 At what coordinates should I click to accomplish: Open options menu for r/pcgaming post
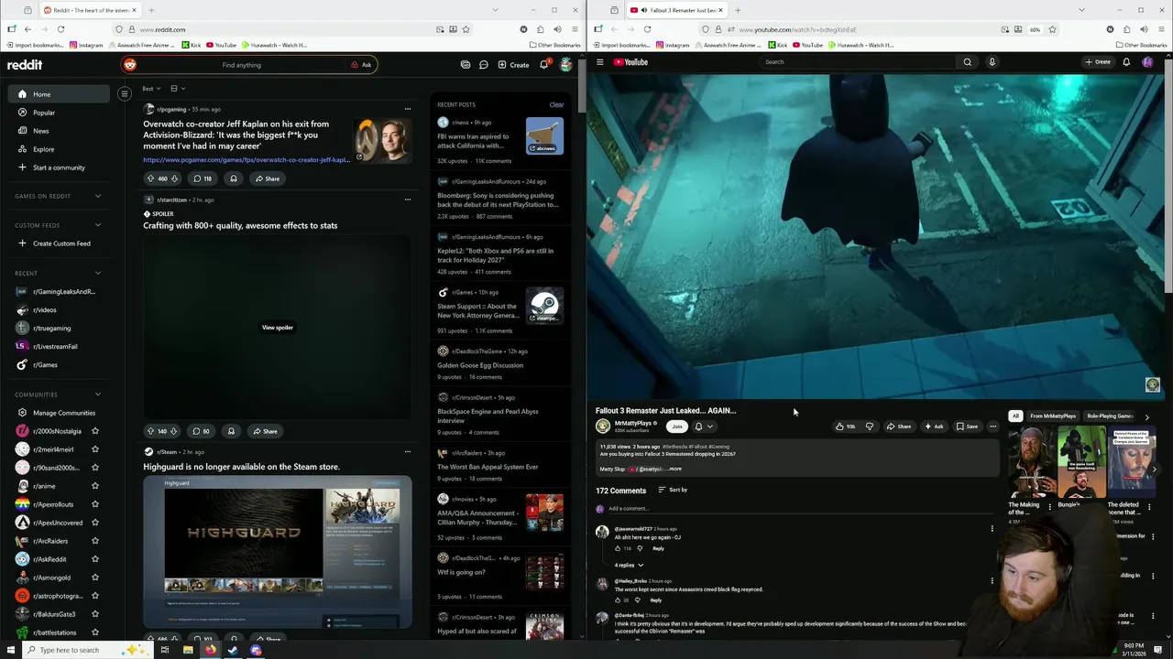tap(408, 109)
